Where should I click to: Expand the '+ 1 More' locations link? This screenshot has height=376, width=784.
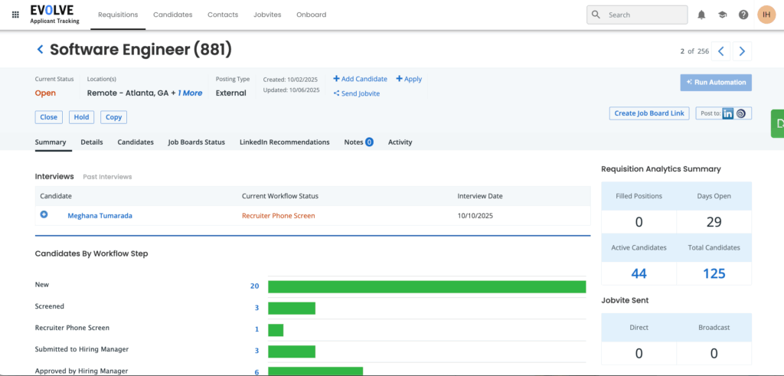pos(190,93)
